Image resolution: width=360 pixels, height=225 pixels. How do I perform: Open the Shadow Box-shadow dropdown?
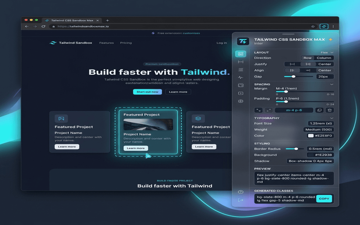(310, 161)
